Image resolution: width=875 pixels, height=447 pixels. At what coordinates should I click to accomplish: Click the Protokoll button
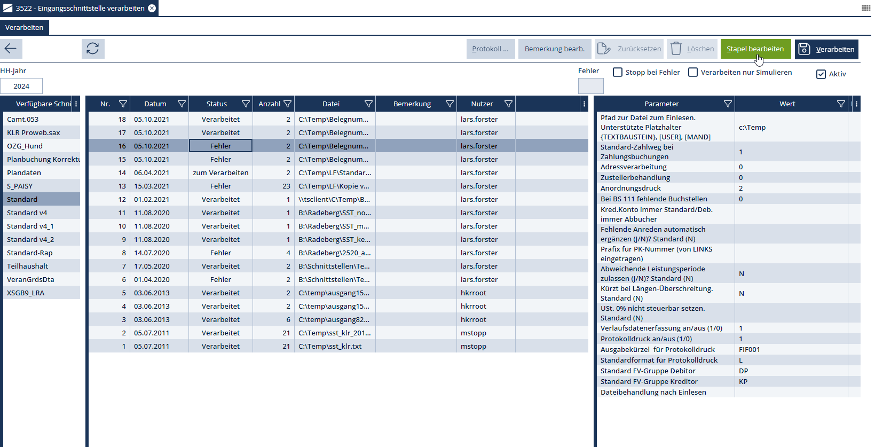point(490,49)
